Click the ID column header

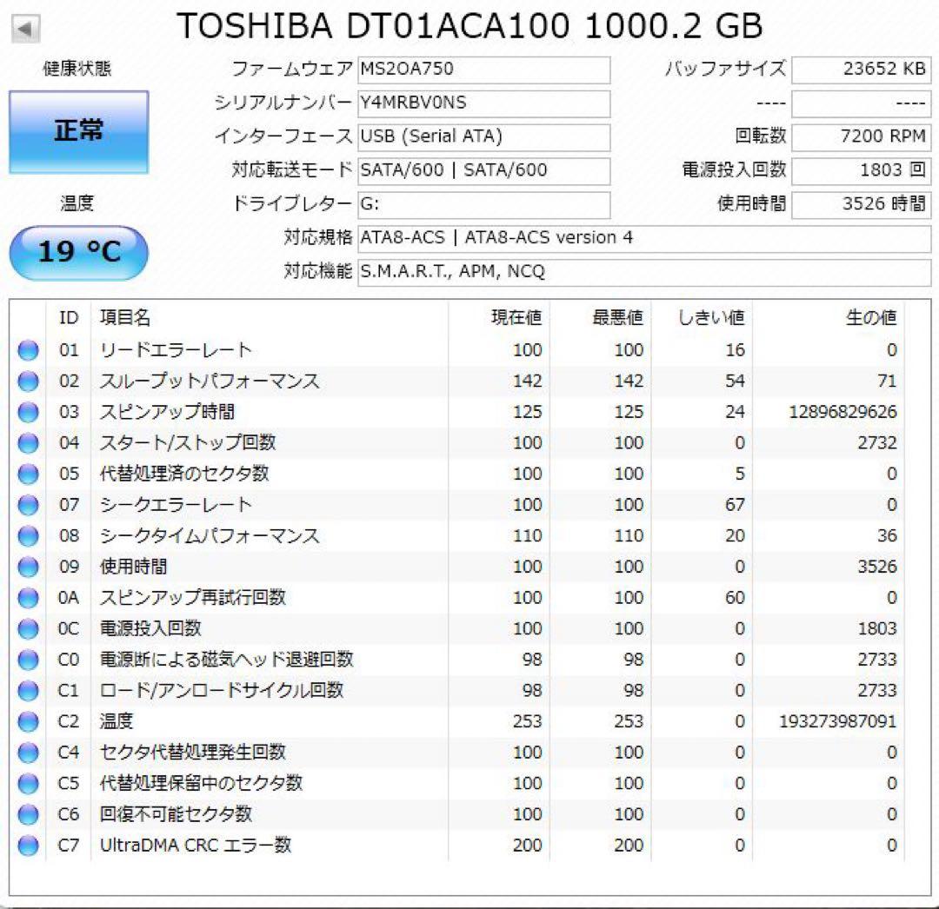click(x=69, y=317)
